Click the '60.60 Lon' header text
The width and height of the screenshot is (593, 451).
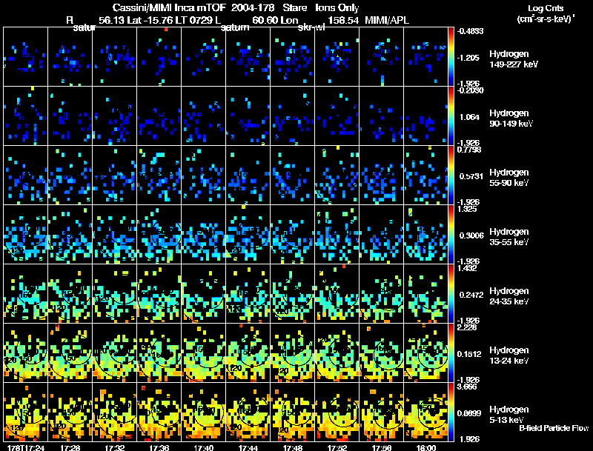click(275, 20)
